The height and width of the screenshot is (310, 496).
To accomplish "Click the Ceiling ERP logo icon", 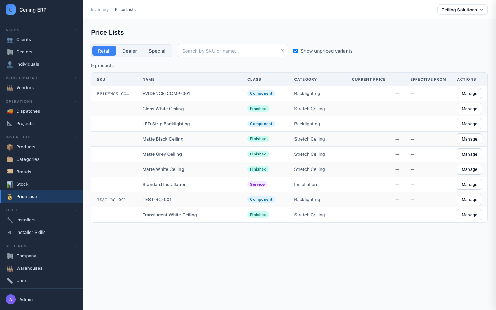I will [11, 10].
